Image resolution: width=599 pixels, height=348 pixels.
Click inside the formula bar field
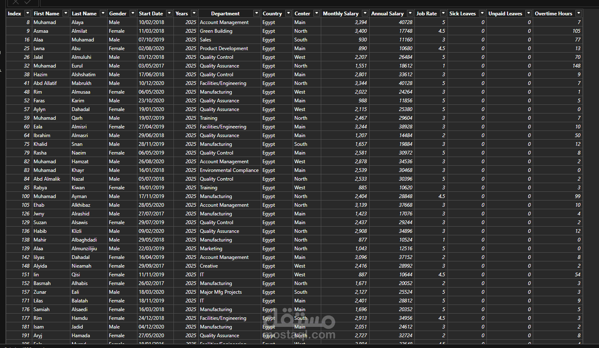click(319, 2)
